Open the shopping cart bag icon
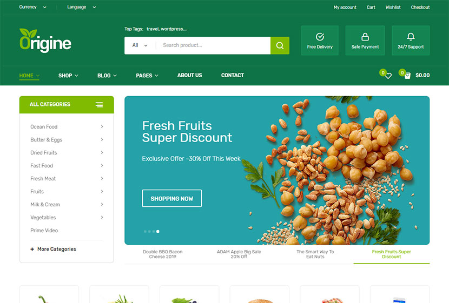 pyautogui.click(x=407, y=76)
